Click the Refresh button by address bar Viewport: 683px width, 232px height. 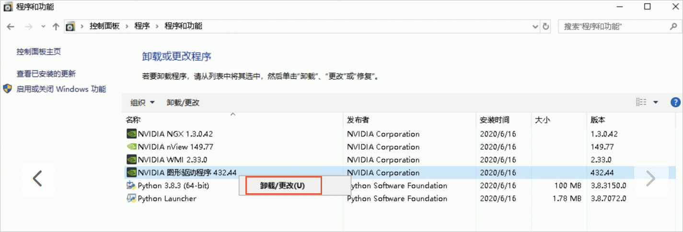[x=545, y=26]
